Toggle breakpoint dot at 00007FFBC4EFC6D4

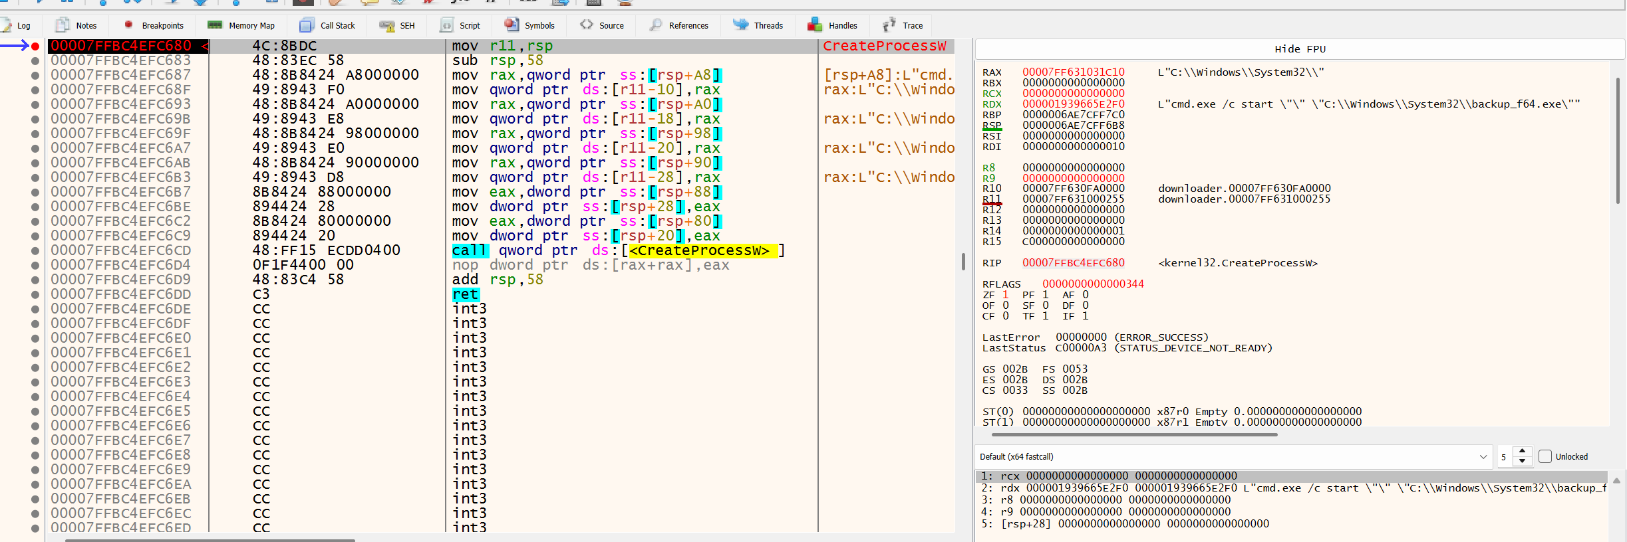(35, 265)
